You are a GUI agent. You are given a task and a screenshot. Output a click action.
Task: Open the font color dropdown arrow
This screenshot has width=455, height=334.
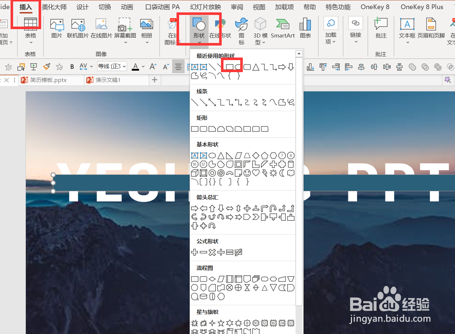143,66
